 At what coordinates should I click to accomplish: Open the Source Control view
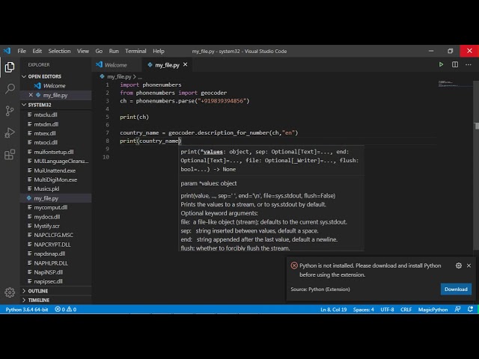coord(10,111)
